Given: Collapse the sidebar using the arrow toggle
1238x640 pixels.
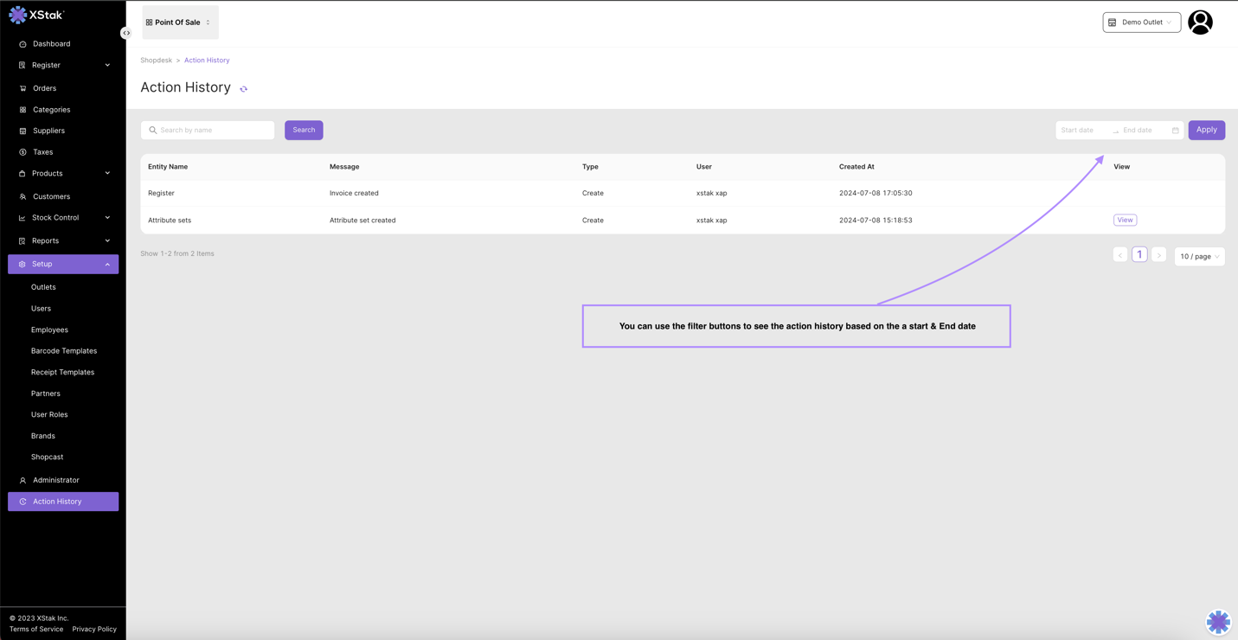Looking at the screenshot, I should [x=126, y=33].
